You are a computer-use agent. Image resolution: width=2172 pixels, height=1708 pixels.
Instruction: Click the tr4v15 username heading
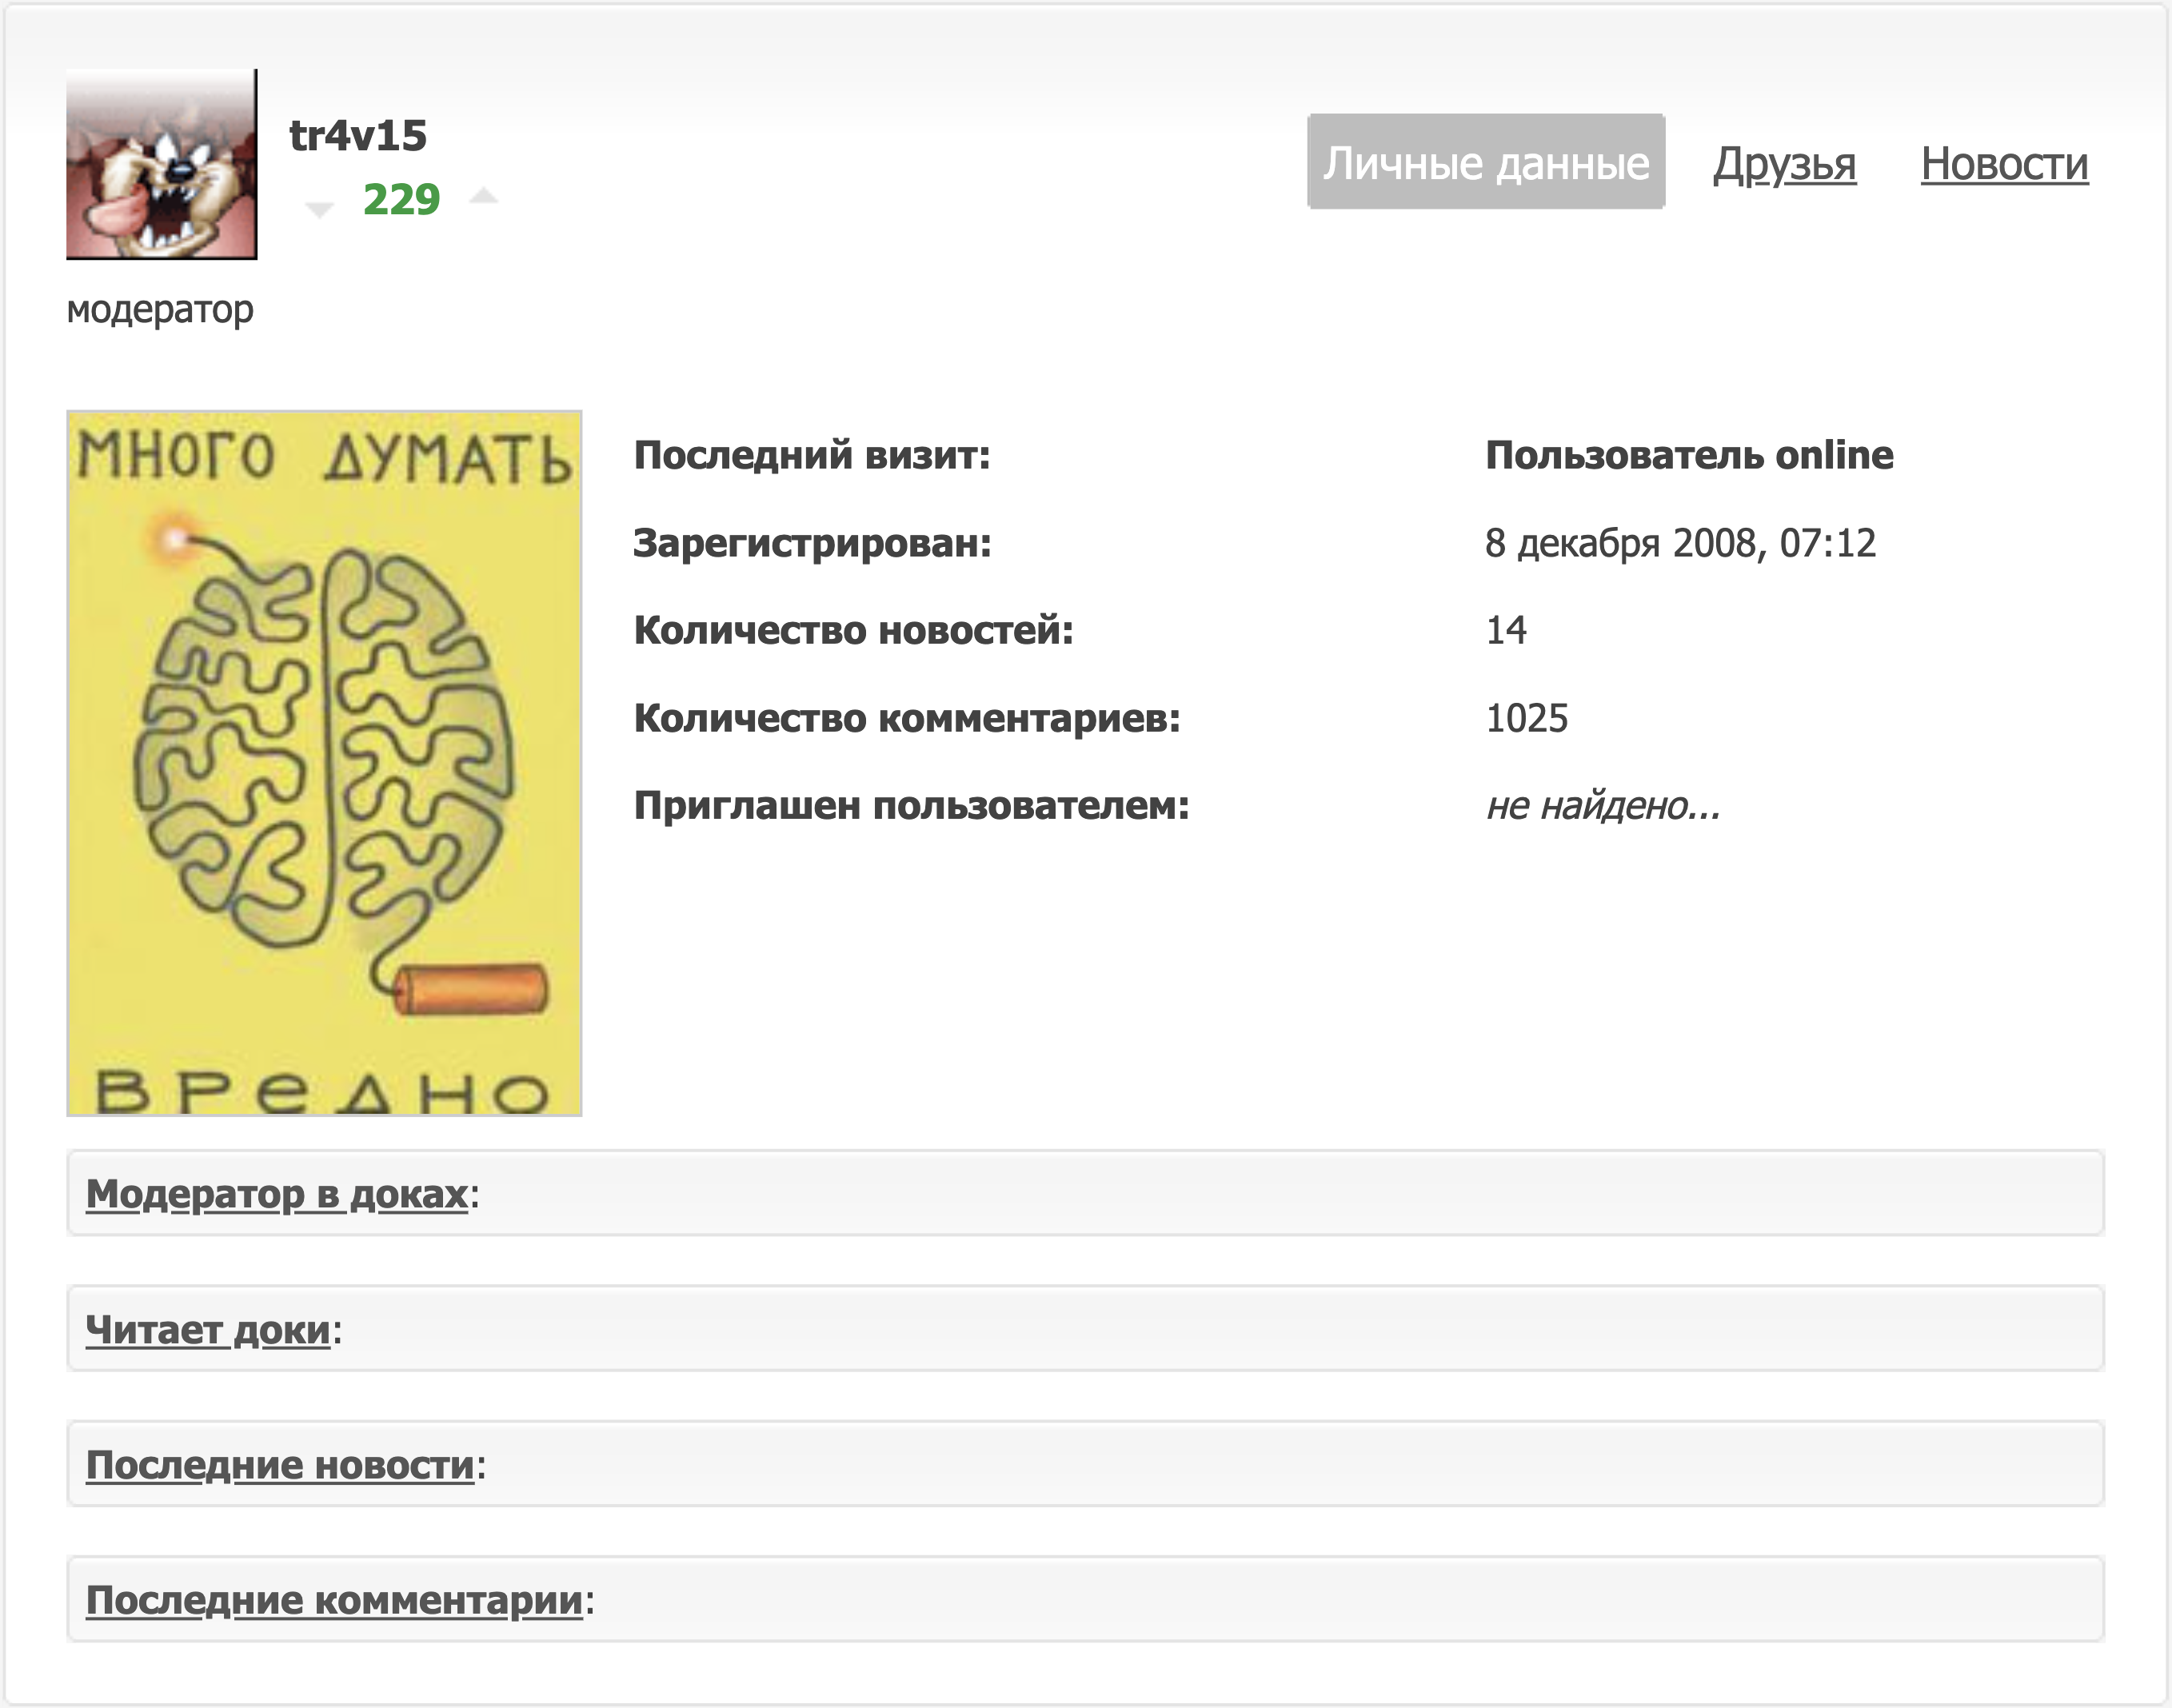coord(358,135)
